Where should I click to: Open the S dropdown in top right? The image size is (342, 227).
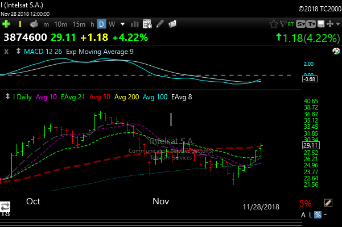coord(300,24)
